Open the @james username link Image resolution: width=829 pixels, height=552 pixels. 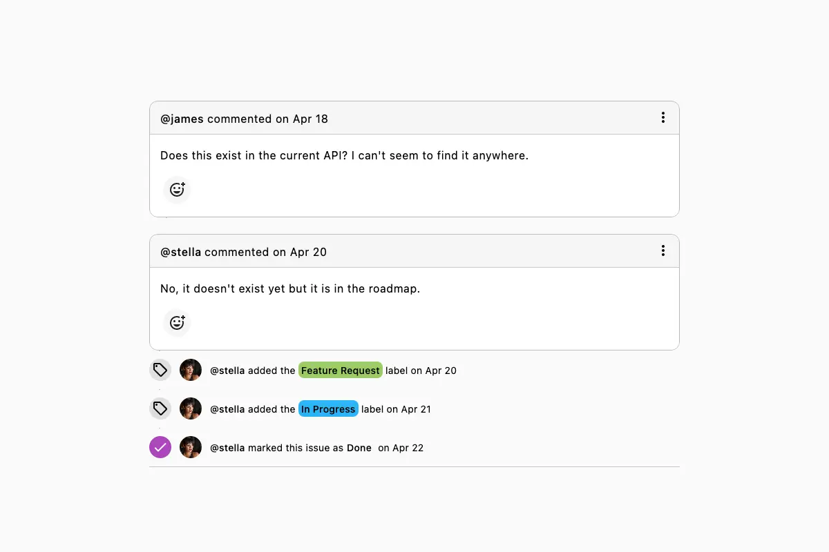click(x=182, y=119)
